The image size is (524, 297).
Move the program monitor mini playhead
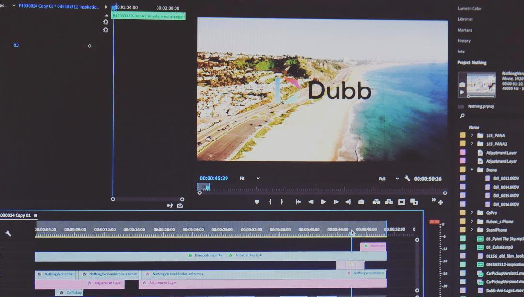coord(208,187)
